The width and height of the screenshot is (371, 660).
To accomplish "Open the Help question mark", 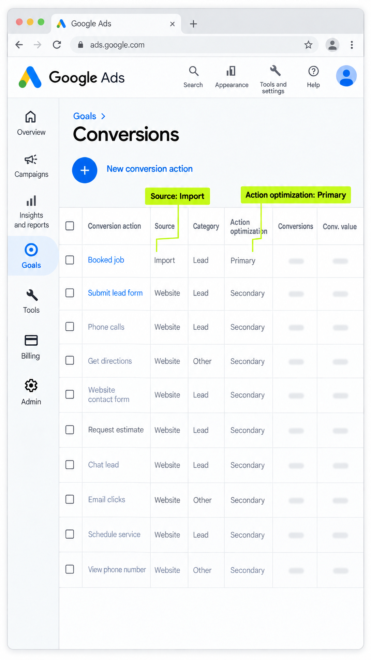I will 313,77.
